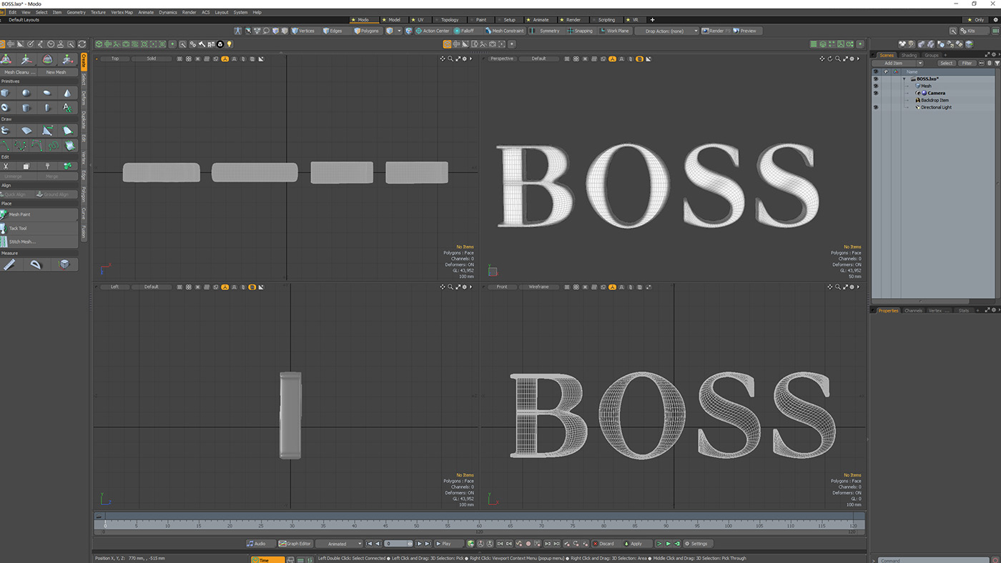Screen dimensions: 1001x563
Task: Open the Solid shading dropdown in Top viewport
Action: pyautogui.click(x=152, y=59)
